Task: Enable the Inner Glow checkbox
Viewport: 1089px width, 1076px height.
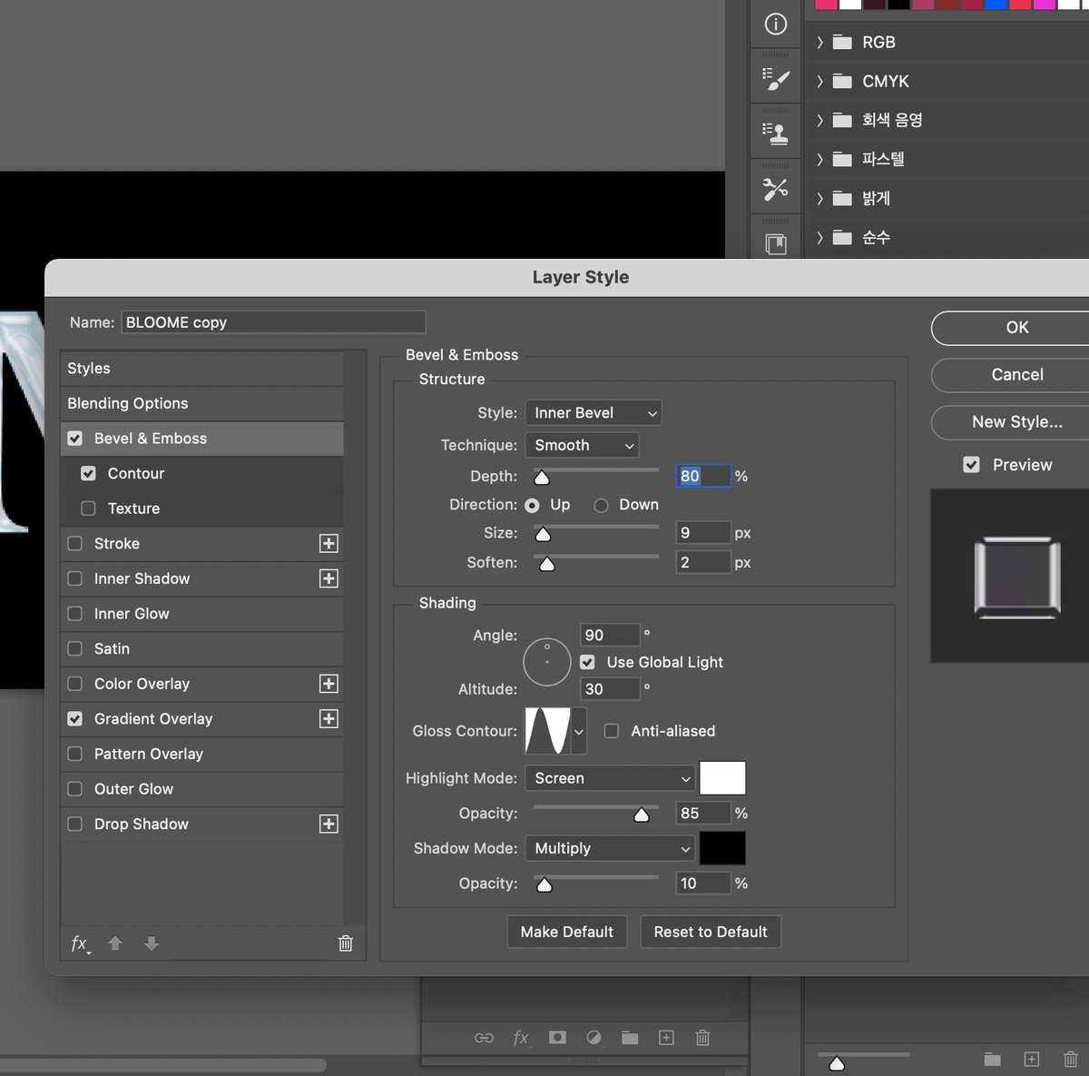Action: point(75,614)
